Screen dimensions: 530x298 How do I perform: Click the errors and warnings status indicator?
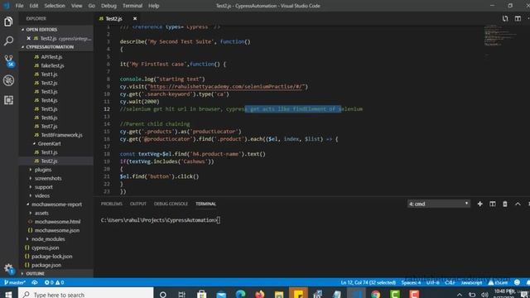pyautogui.click(x=54, y=282)
